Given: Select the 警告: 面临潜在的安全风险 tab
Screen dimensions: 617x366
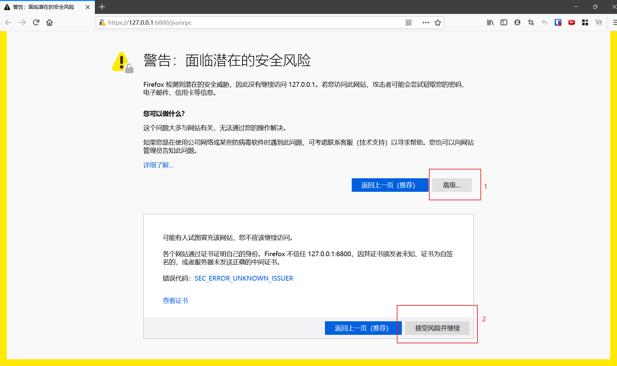Looking at the screenshot, I should (x=44, y=7).
